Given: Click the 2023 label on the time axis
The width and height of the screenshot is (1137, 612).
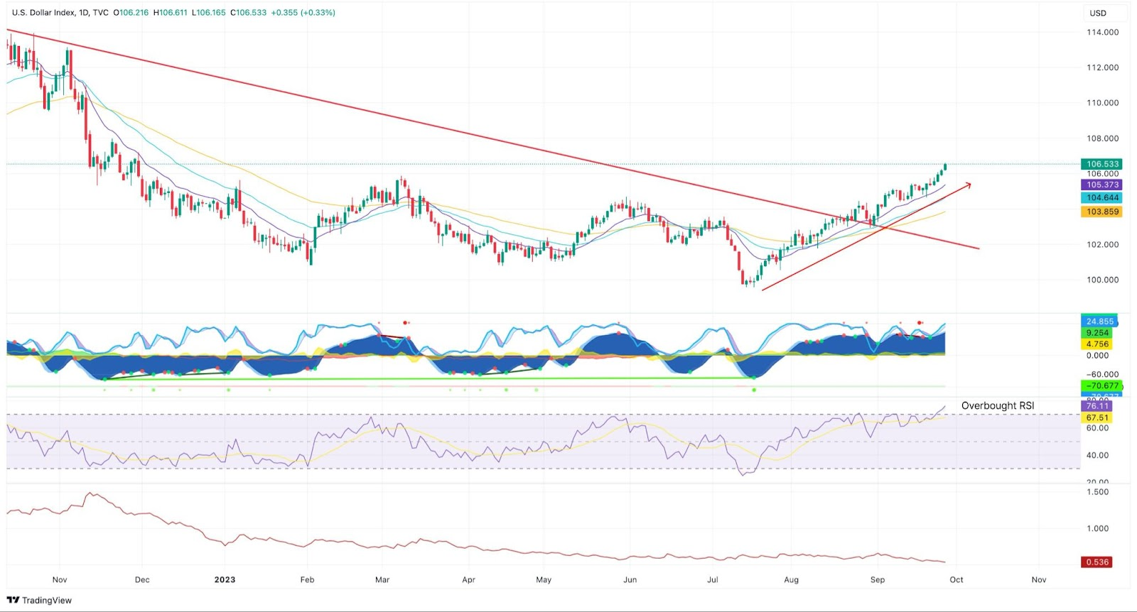Looking at the screenshot, I should click(225, 579).
